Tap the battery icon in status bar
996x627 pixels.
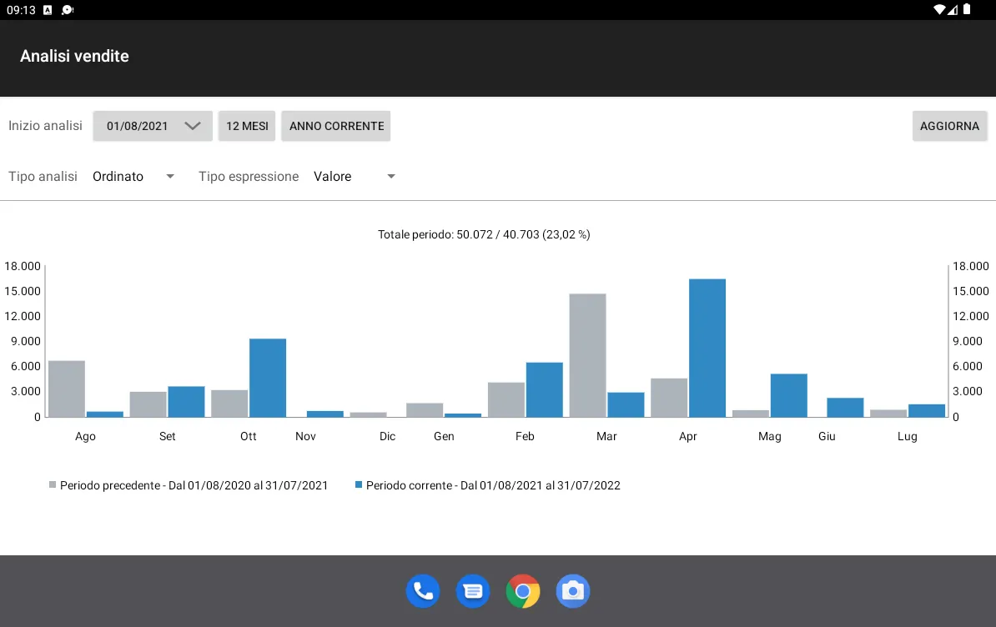coord(967,10)
